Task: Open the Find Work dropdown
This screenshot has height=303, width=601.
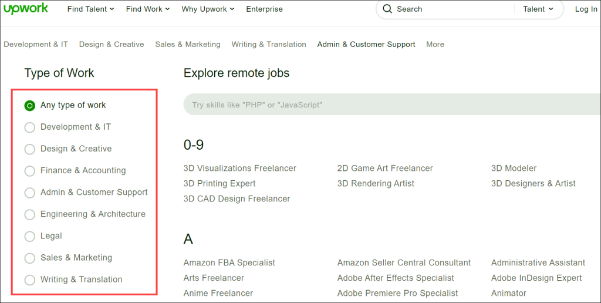Action: tap(147, 9)
